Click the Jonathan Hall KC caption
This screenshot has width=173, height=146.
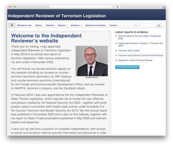92,77
